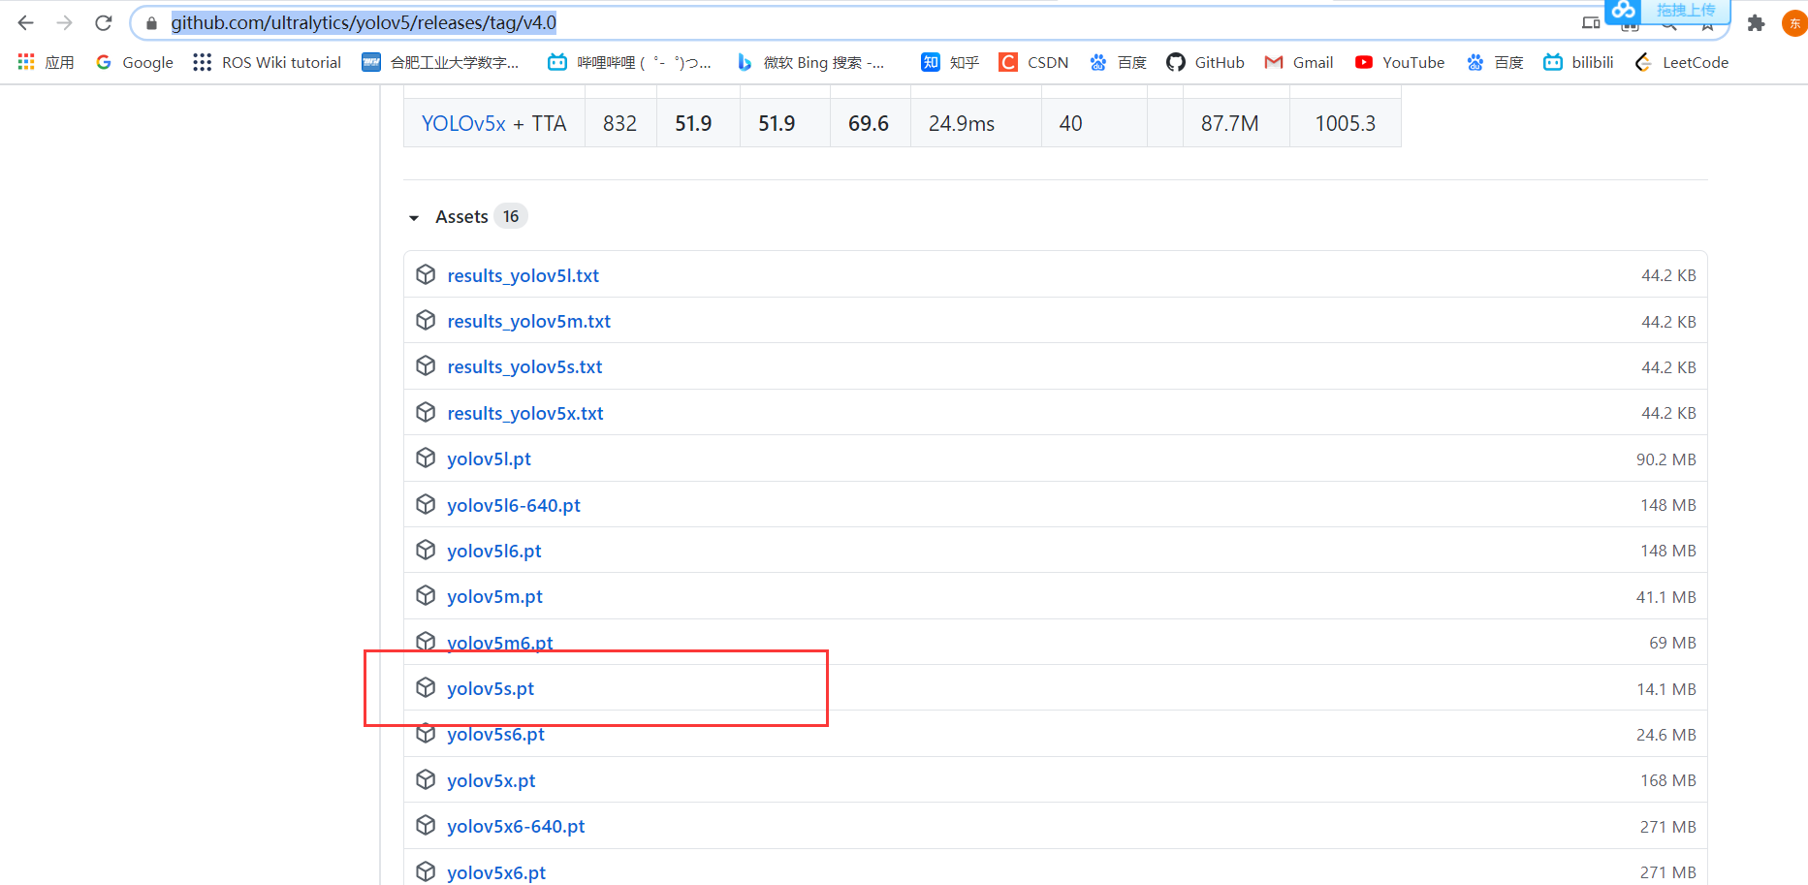Click the site security padlock icon
Screen dimensions: 1808x885
click(151, 22)
